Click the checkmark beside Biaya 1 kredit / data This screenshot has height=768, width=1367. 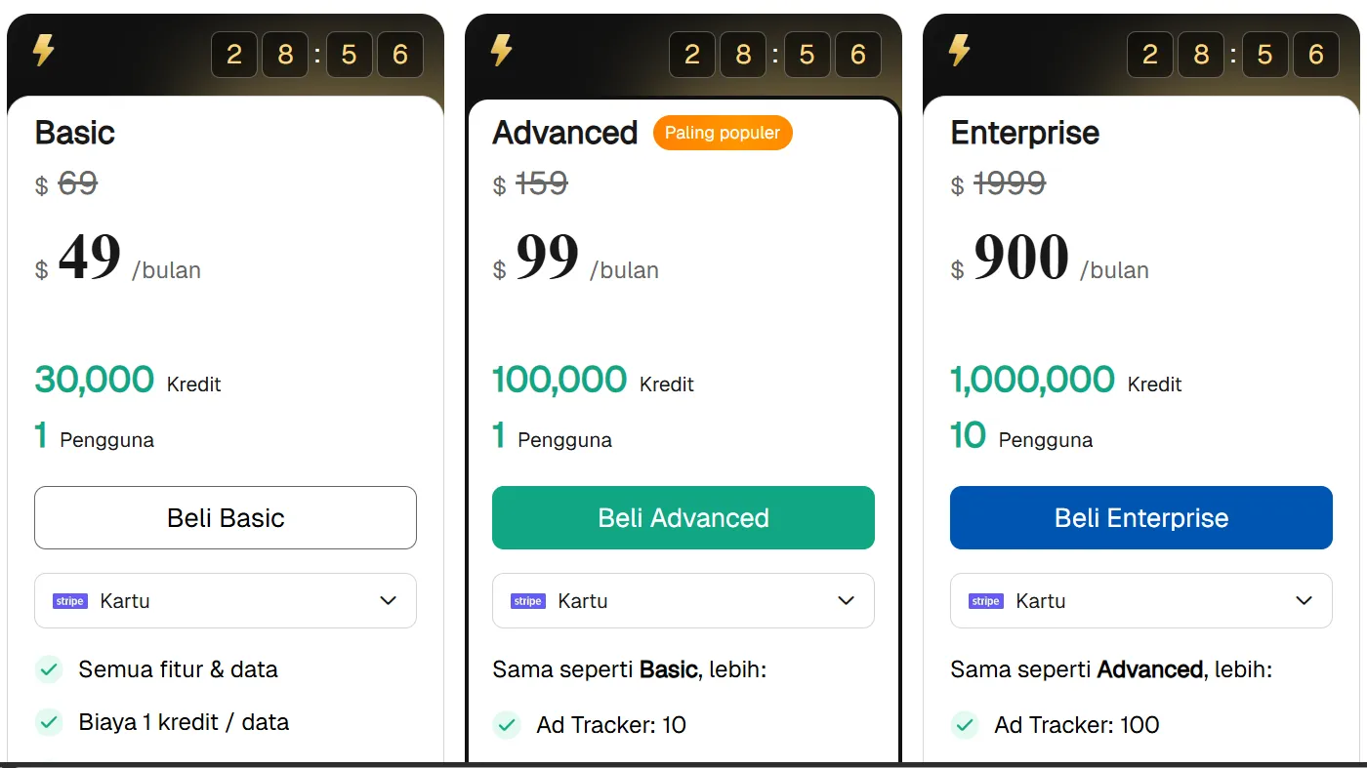point(49,722)
